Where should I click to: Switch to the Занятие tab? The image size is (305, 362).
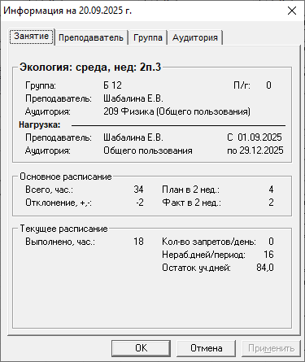tap(32, 37)
